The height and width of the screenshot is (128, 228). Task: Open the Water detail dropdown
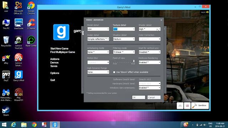pyautogui.click(x=98, y=39)
